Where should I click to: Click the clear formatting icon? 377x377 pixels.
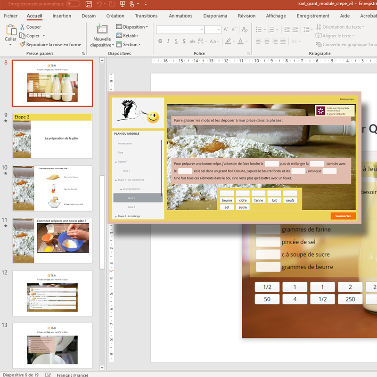coord(245,29)
